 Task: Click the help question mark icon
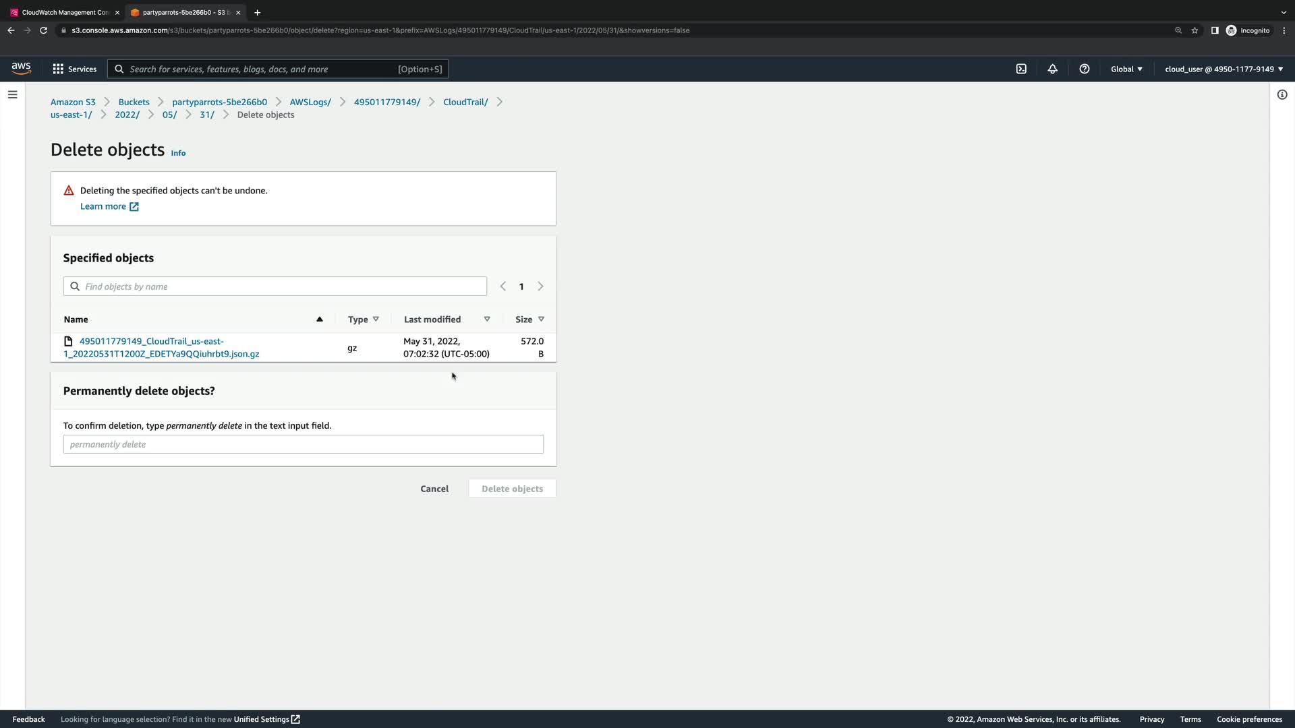(x=1084, y=69)
